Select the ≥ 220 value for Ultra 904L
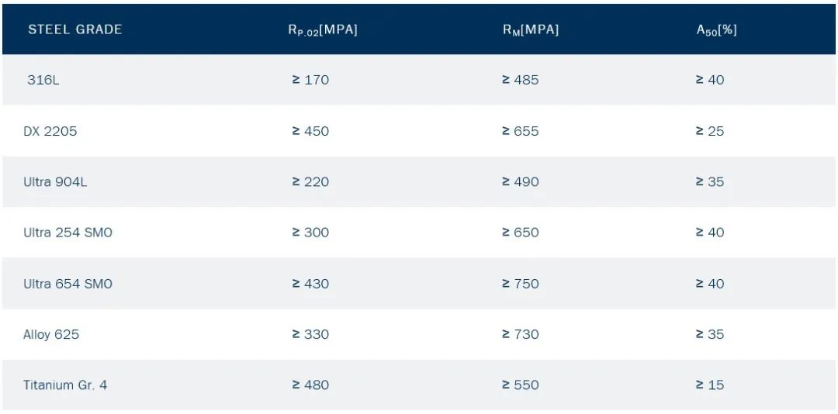Viewport: 838px width, 414px height. pyautogui.click(x=310, y=181)
